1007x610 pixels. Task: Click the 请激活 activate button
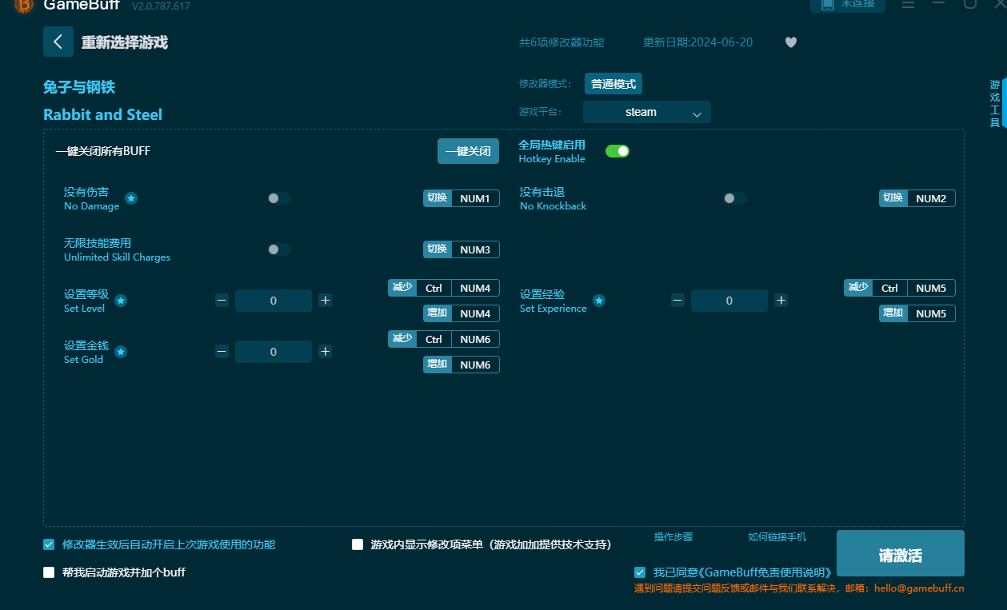(x=901, y=553)
